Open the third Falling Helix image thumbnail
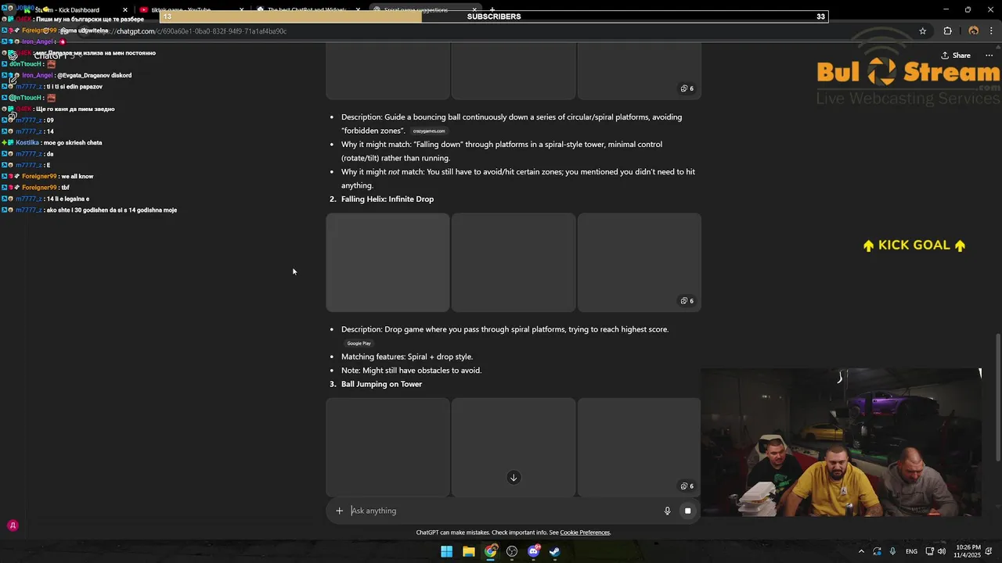Viewport: 1002px width, 563px height. tap(639, 263)
